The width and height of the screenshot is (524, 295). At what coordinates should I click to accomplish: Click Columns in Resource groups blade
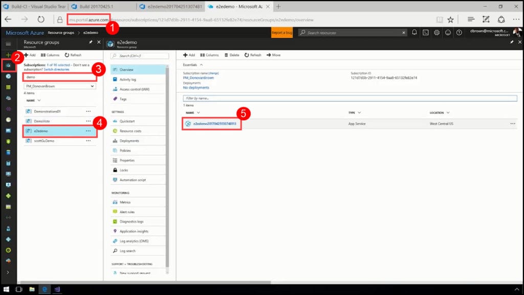pyautogui.click(x=50, y=55)
